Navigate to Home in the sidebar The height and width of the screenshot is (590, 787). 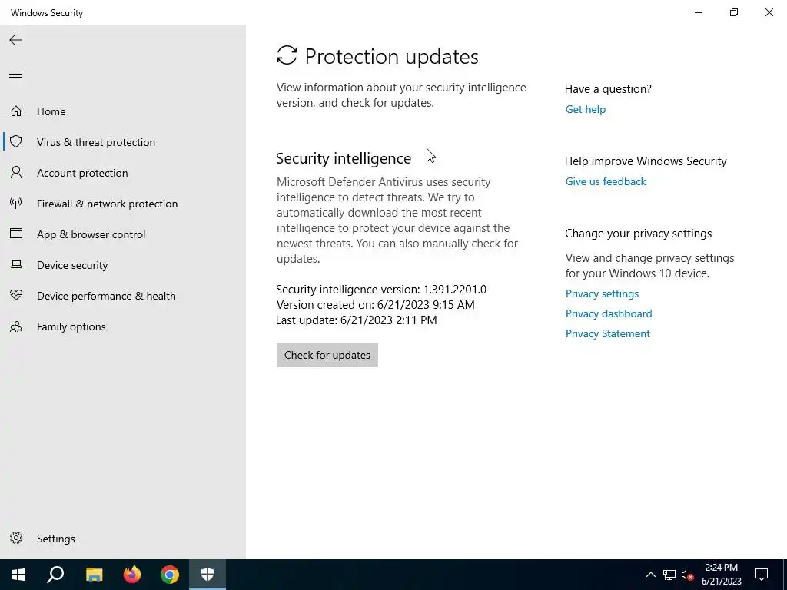click(x=51, y=111)
